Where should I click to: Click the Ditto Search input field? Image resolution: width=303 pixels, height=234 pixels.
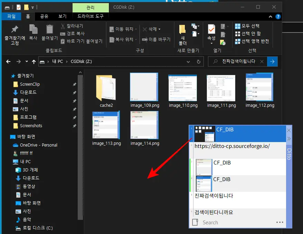click(x=238, y=223)
